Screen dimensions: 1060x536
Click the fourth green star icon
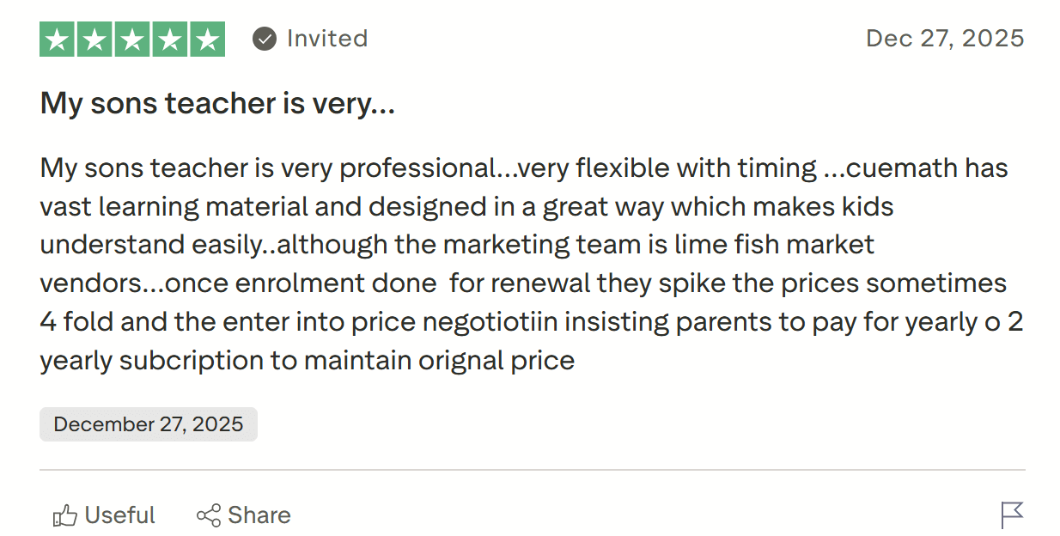[x=171, y=38]
